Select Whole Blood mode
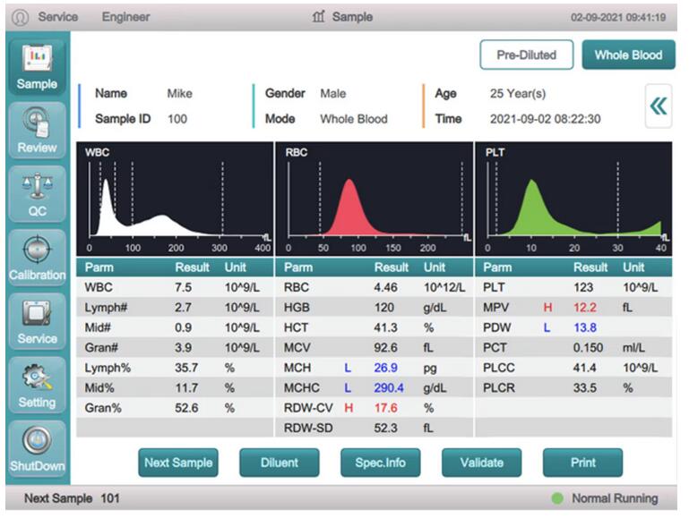This screenshot has width=689, height=518. tap(628, 55)
